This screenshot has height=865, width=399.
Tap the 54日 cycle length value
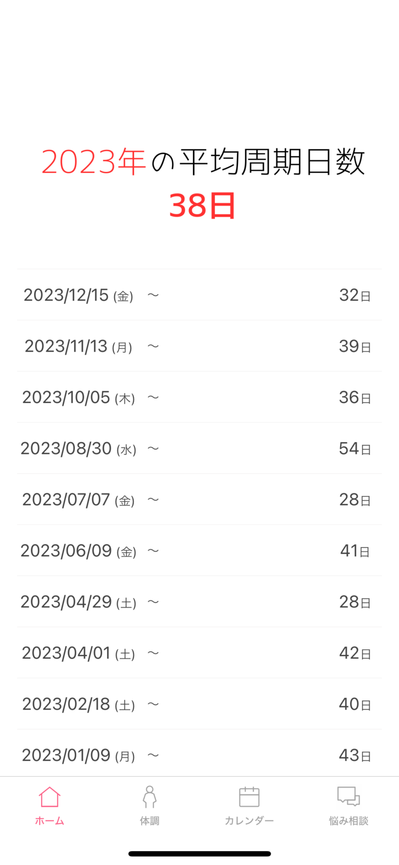point(355,448)
